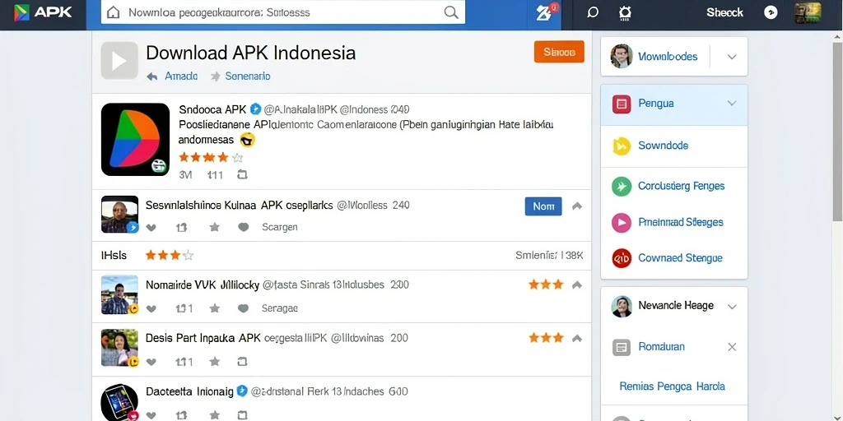Favorite the Nomairde VVK post with star
Image resolution: width=843 pixels, height=421 pixels.
pyautogui.click(x=215, y=308)
